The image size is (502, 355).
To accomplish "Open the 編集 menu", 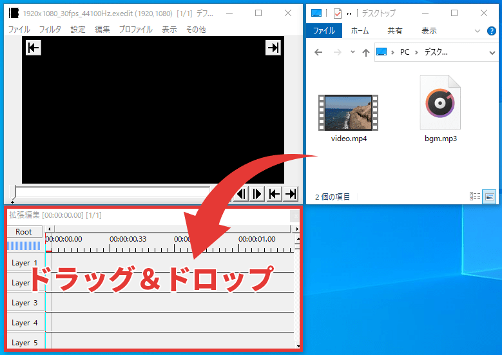I will [102, 30].
